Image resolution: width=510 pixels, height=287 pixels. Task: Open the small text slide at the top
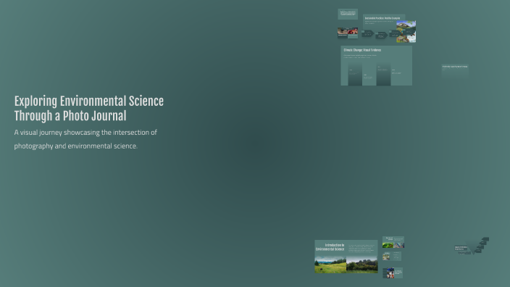click(348, 14)
